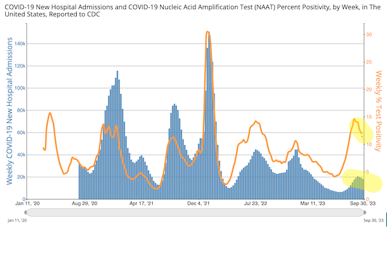Click the right handle of the date range slider
This screenshot has width=387, height=254.
click(x=365, y=212)
